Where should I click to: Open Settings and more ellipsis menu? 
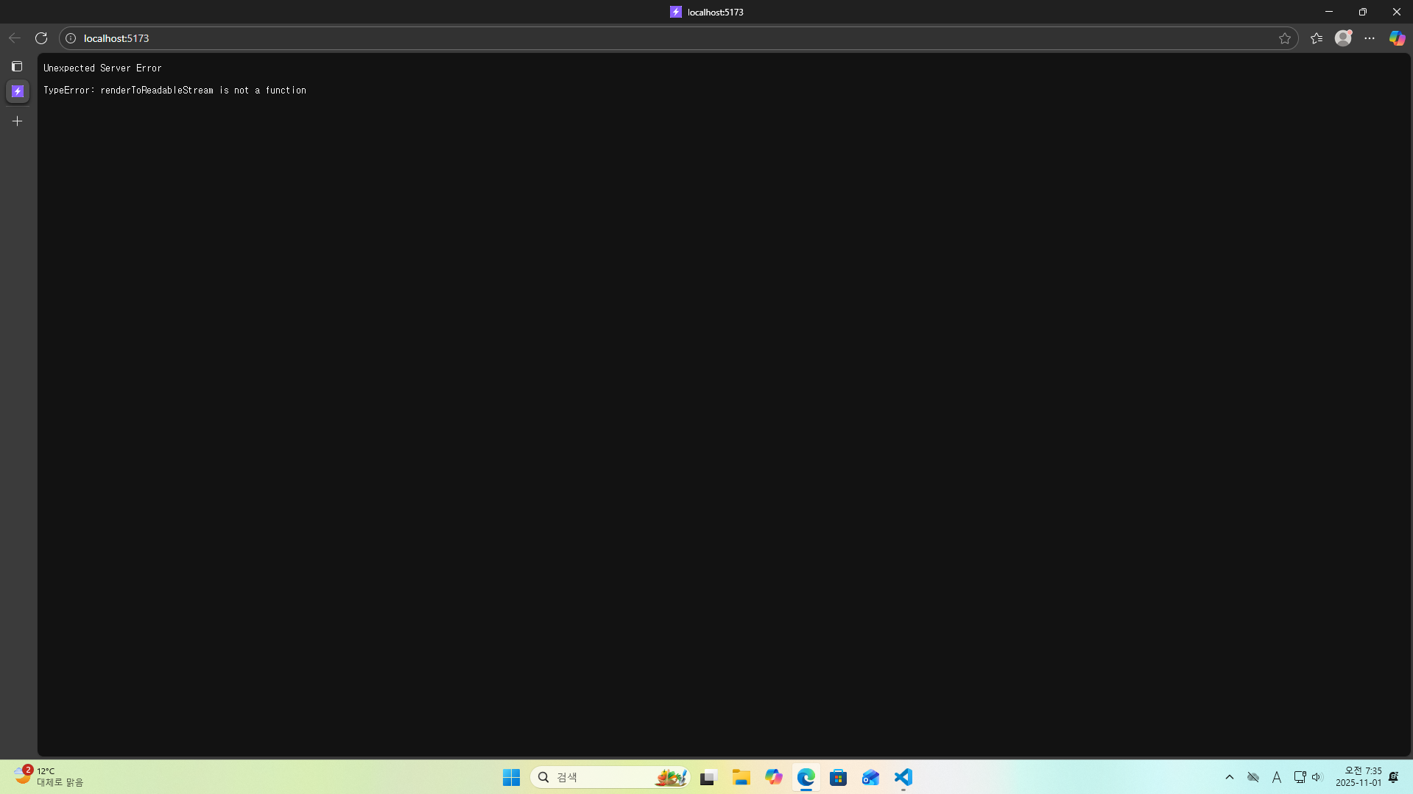(1370, 38)
